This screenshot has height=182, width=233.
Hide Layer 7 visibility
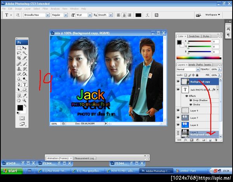[x=178, y=118]
